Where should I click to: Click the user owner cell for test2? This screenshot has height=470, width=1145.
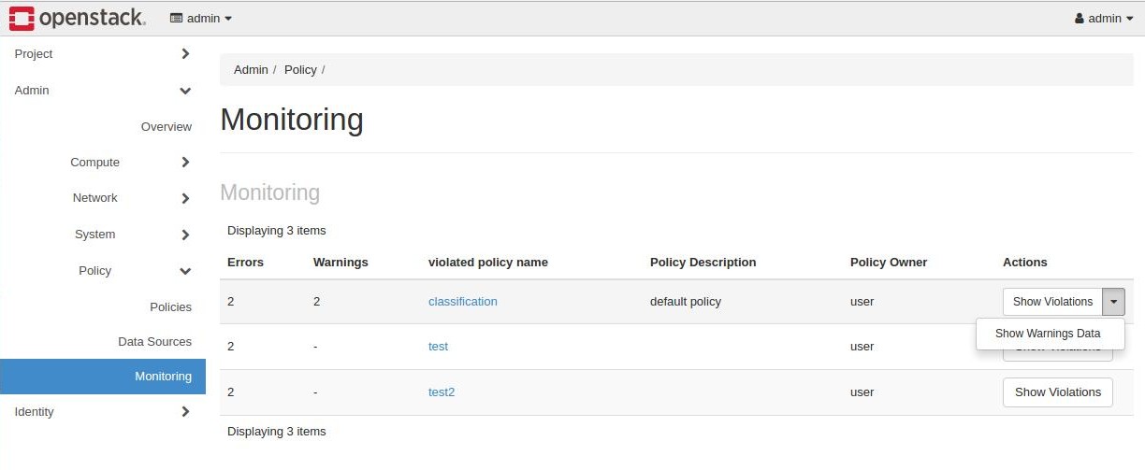coord(862,392)
